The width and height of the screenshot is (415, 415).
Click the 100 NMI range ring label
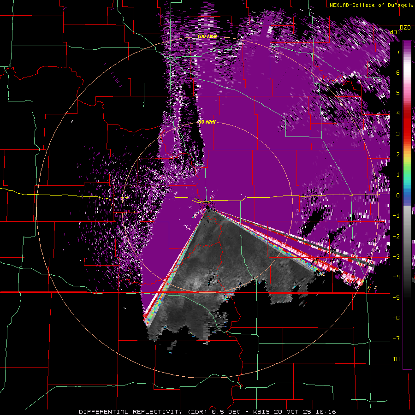point(207,36)
